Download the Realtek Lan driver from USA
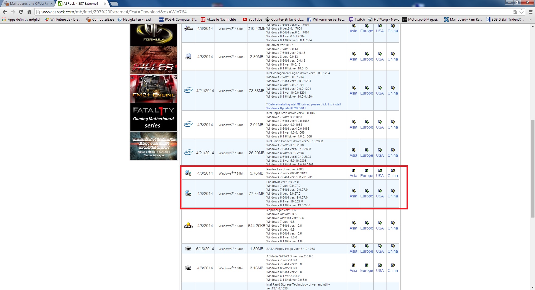535x290 pixels. click(x=380, y=176)
